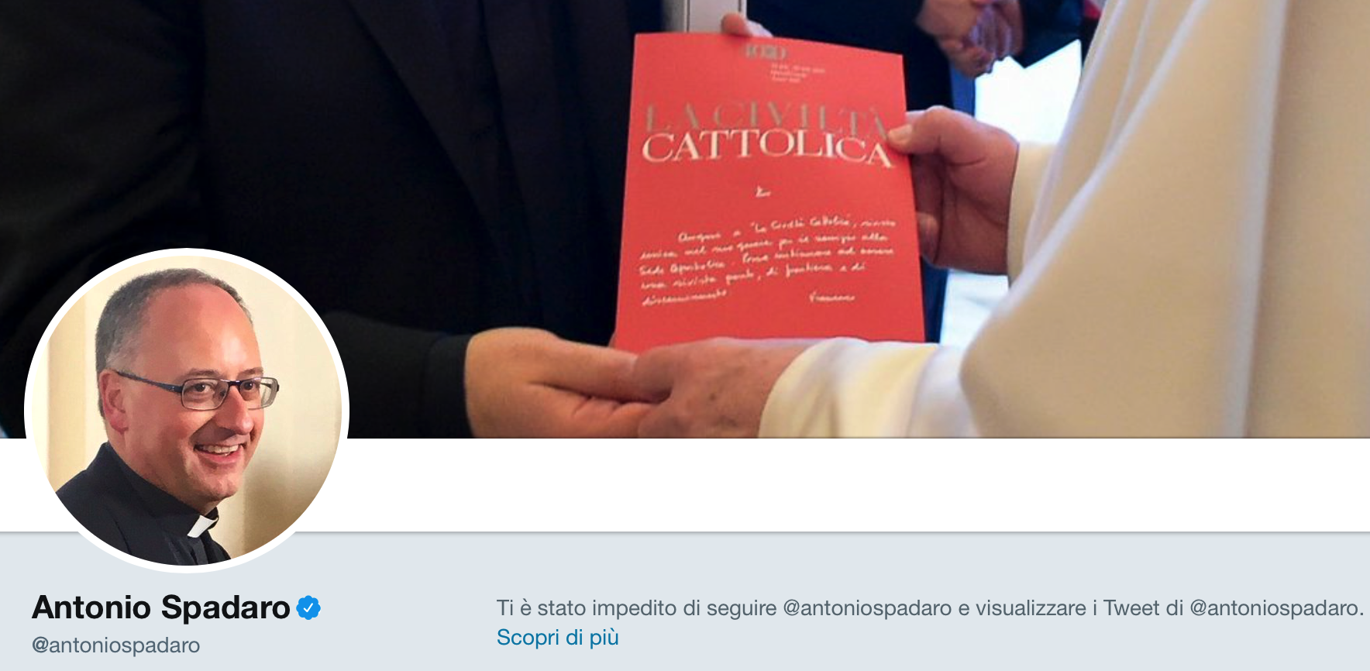Click the 'Antonio Spadaro' display name
This screenshot has width=1370, height=671.
(161, 607)
